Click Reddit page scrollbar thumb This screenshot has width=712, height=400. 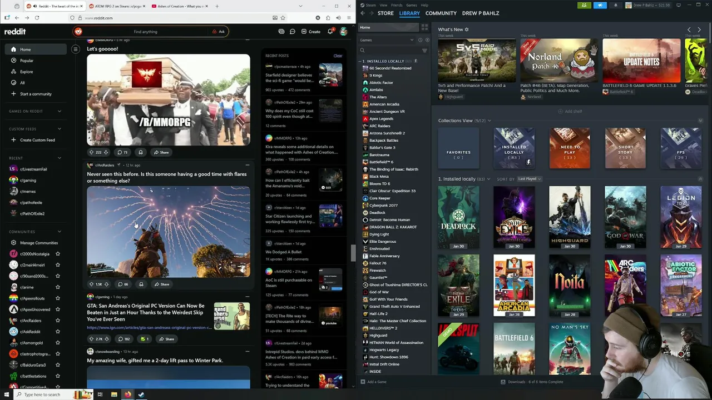click(352, 253)
